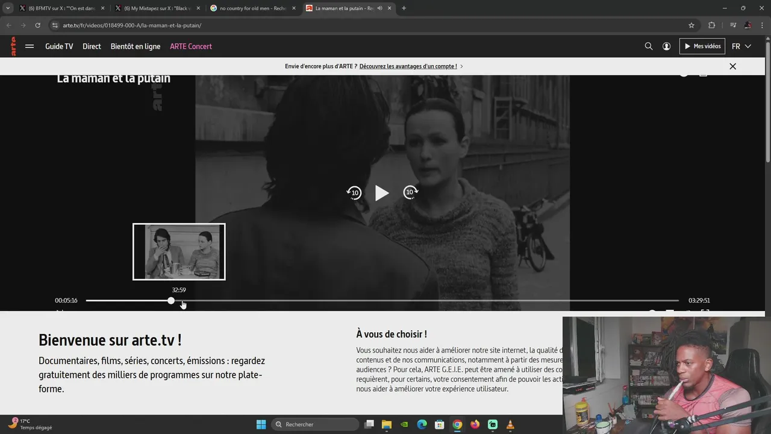Open the Guide TV section
This screenshot has height=434, width=771.
tap(59, 46)
